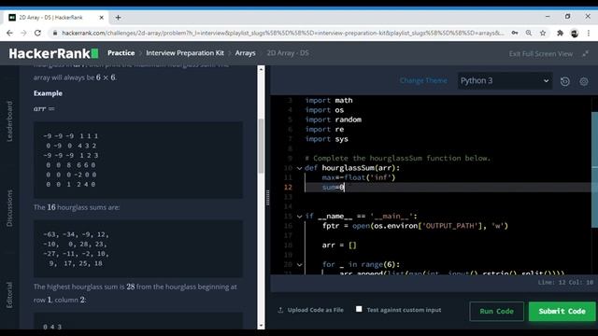Screen dimensions: 598x336
Task: Open the Discussions side tab
Action: [9, 208]
